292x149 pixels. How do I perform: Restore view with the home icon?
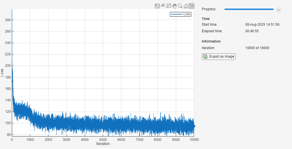click(x=186, y=6)
